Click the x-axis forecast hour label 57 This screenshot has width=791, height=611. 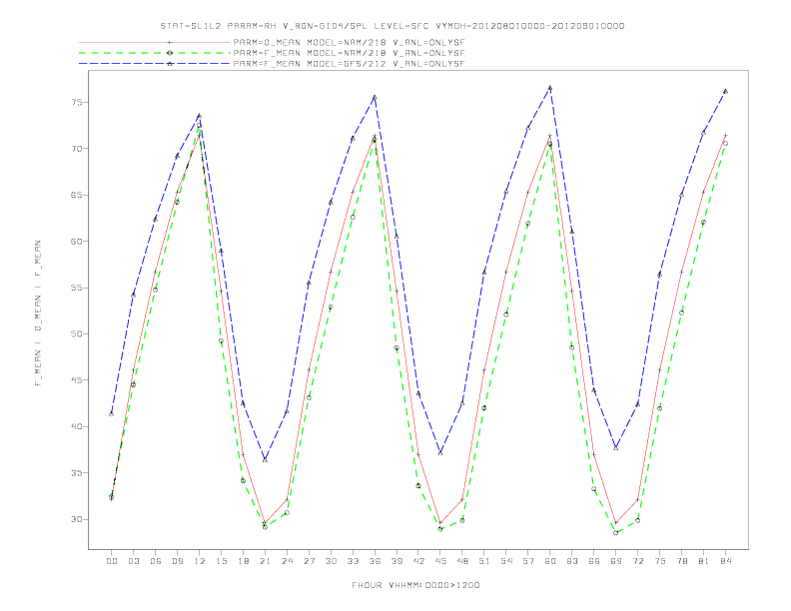528,561
